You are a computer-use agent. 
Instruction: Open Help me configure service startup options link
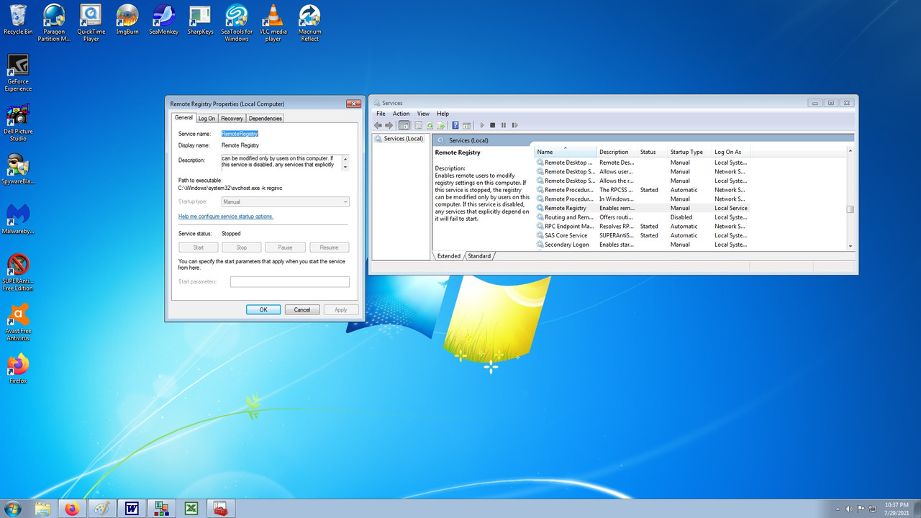pyautogui.click(x=226, y=217)
